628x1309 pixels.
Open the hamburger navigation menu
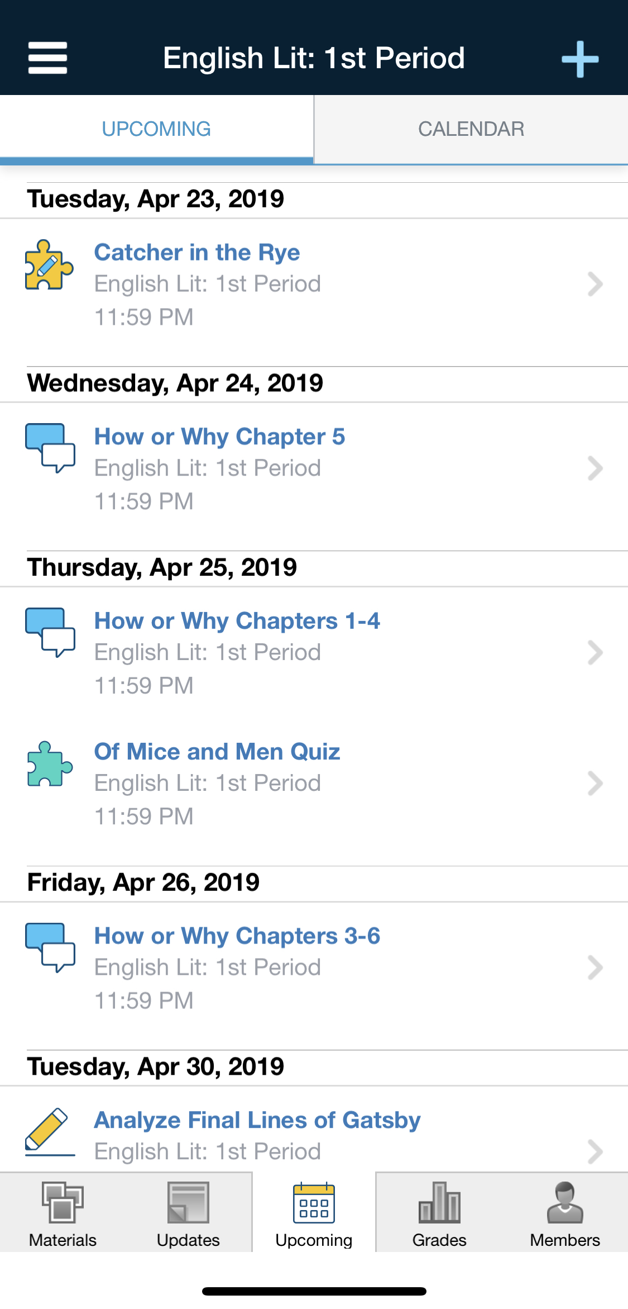coord(48,58)
